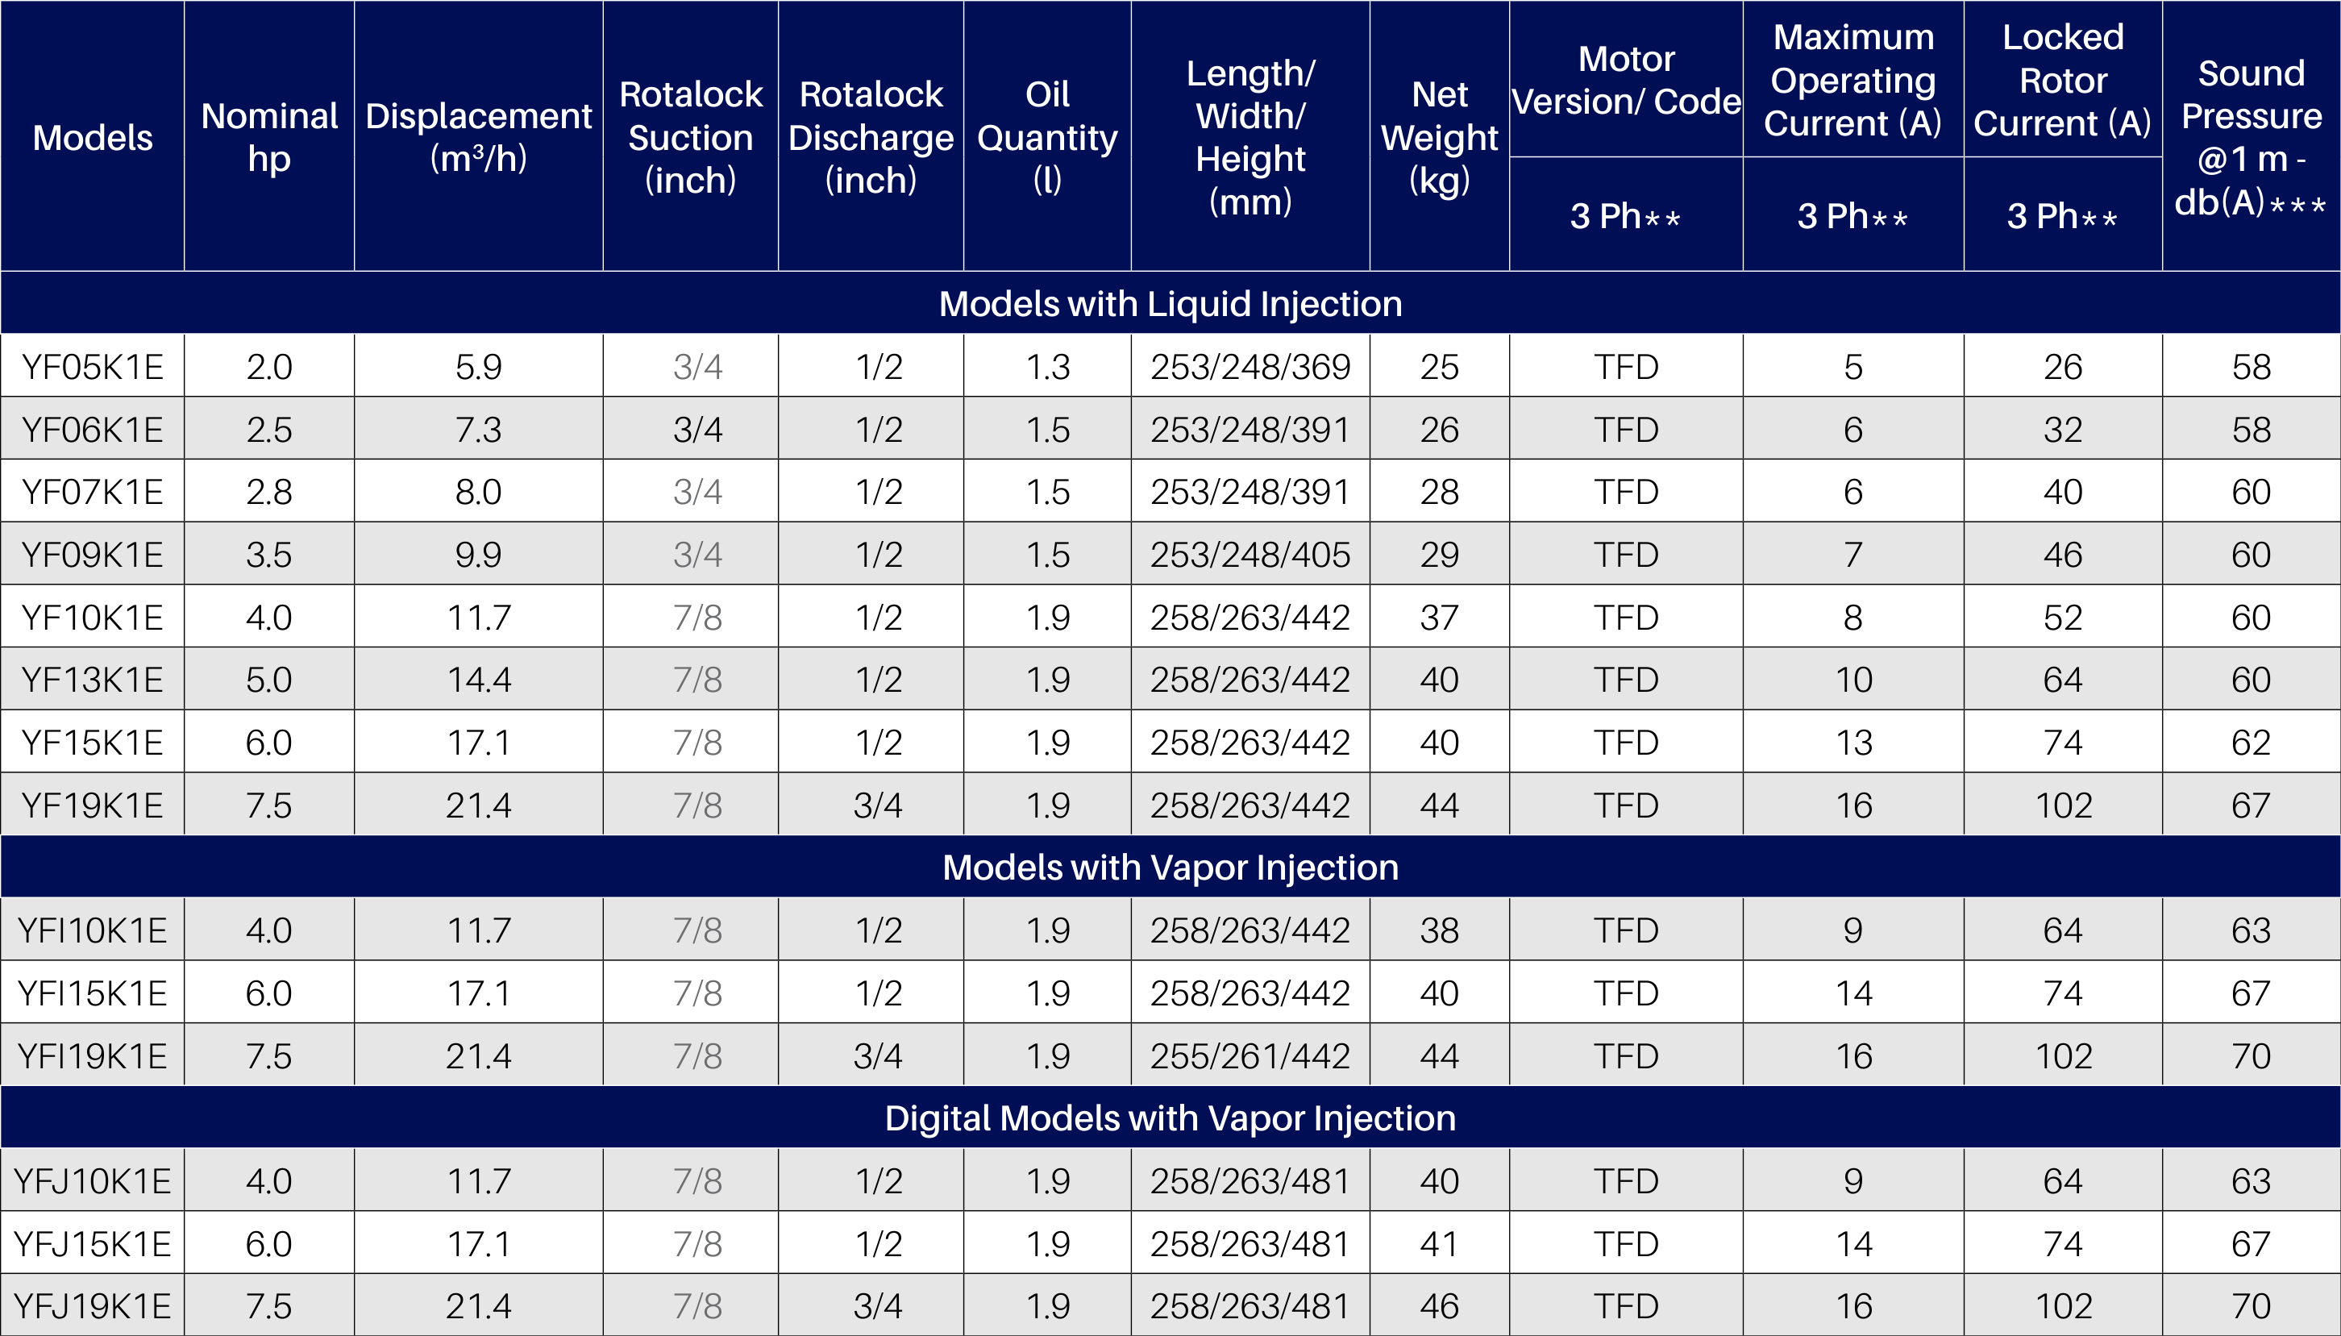Select Digital Models with Vapor Injection heading
Image resolution: width=2341 pixels, height=1336 pixels.
[1170, 1117]
